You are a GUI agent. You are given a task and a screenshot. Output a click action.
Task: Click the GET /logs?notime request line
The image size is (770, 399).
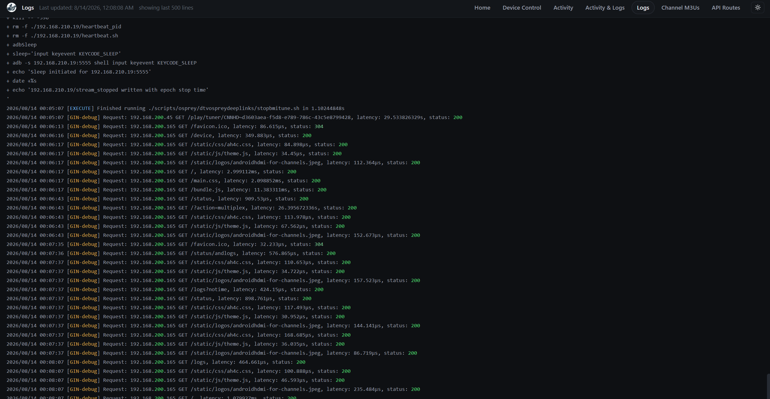[165, 289]
